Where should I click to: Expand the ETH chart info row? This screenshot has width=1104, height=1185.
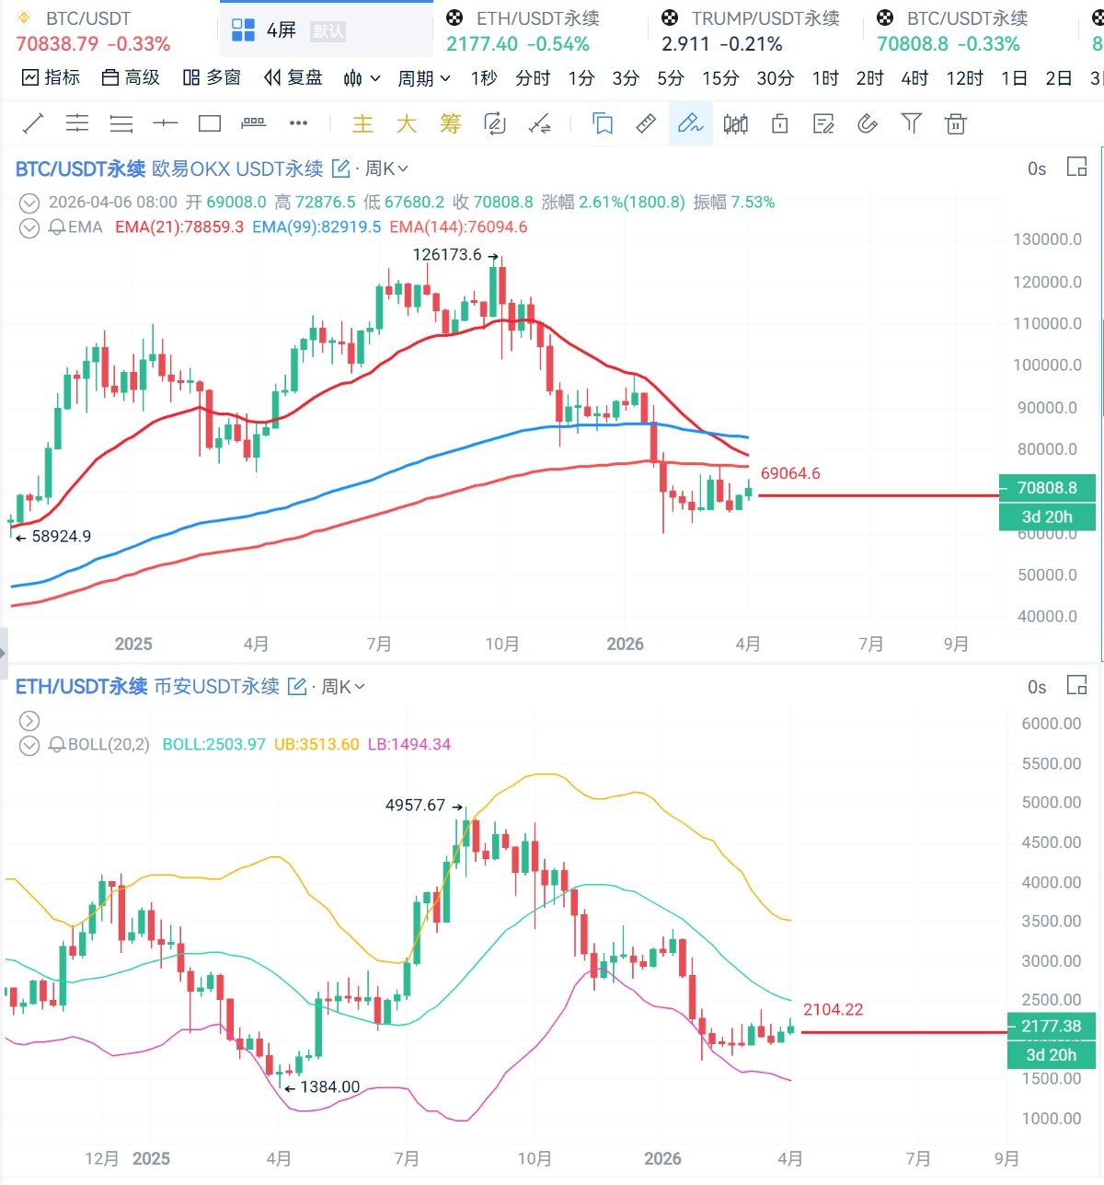[x=29, y=721]
